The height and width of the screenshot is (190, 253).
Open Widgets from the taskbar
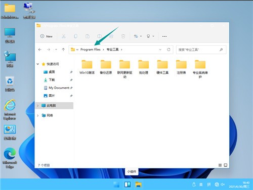[128, 184]
